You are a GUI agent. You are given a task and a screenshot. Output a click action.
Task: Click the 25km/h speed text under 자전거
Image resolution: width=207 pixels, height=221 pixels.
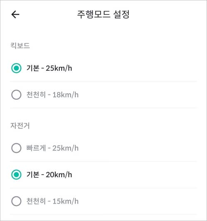pyautogui.click(x=65, y=148)
